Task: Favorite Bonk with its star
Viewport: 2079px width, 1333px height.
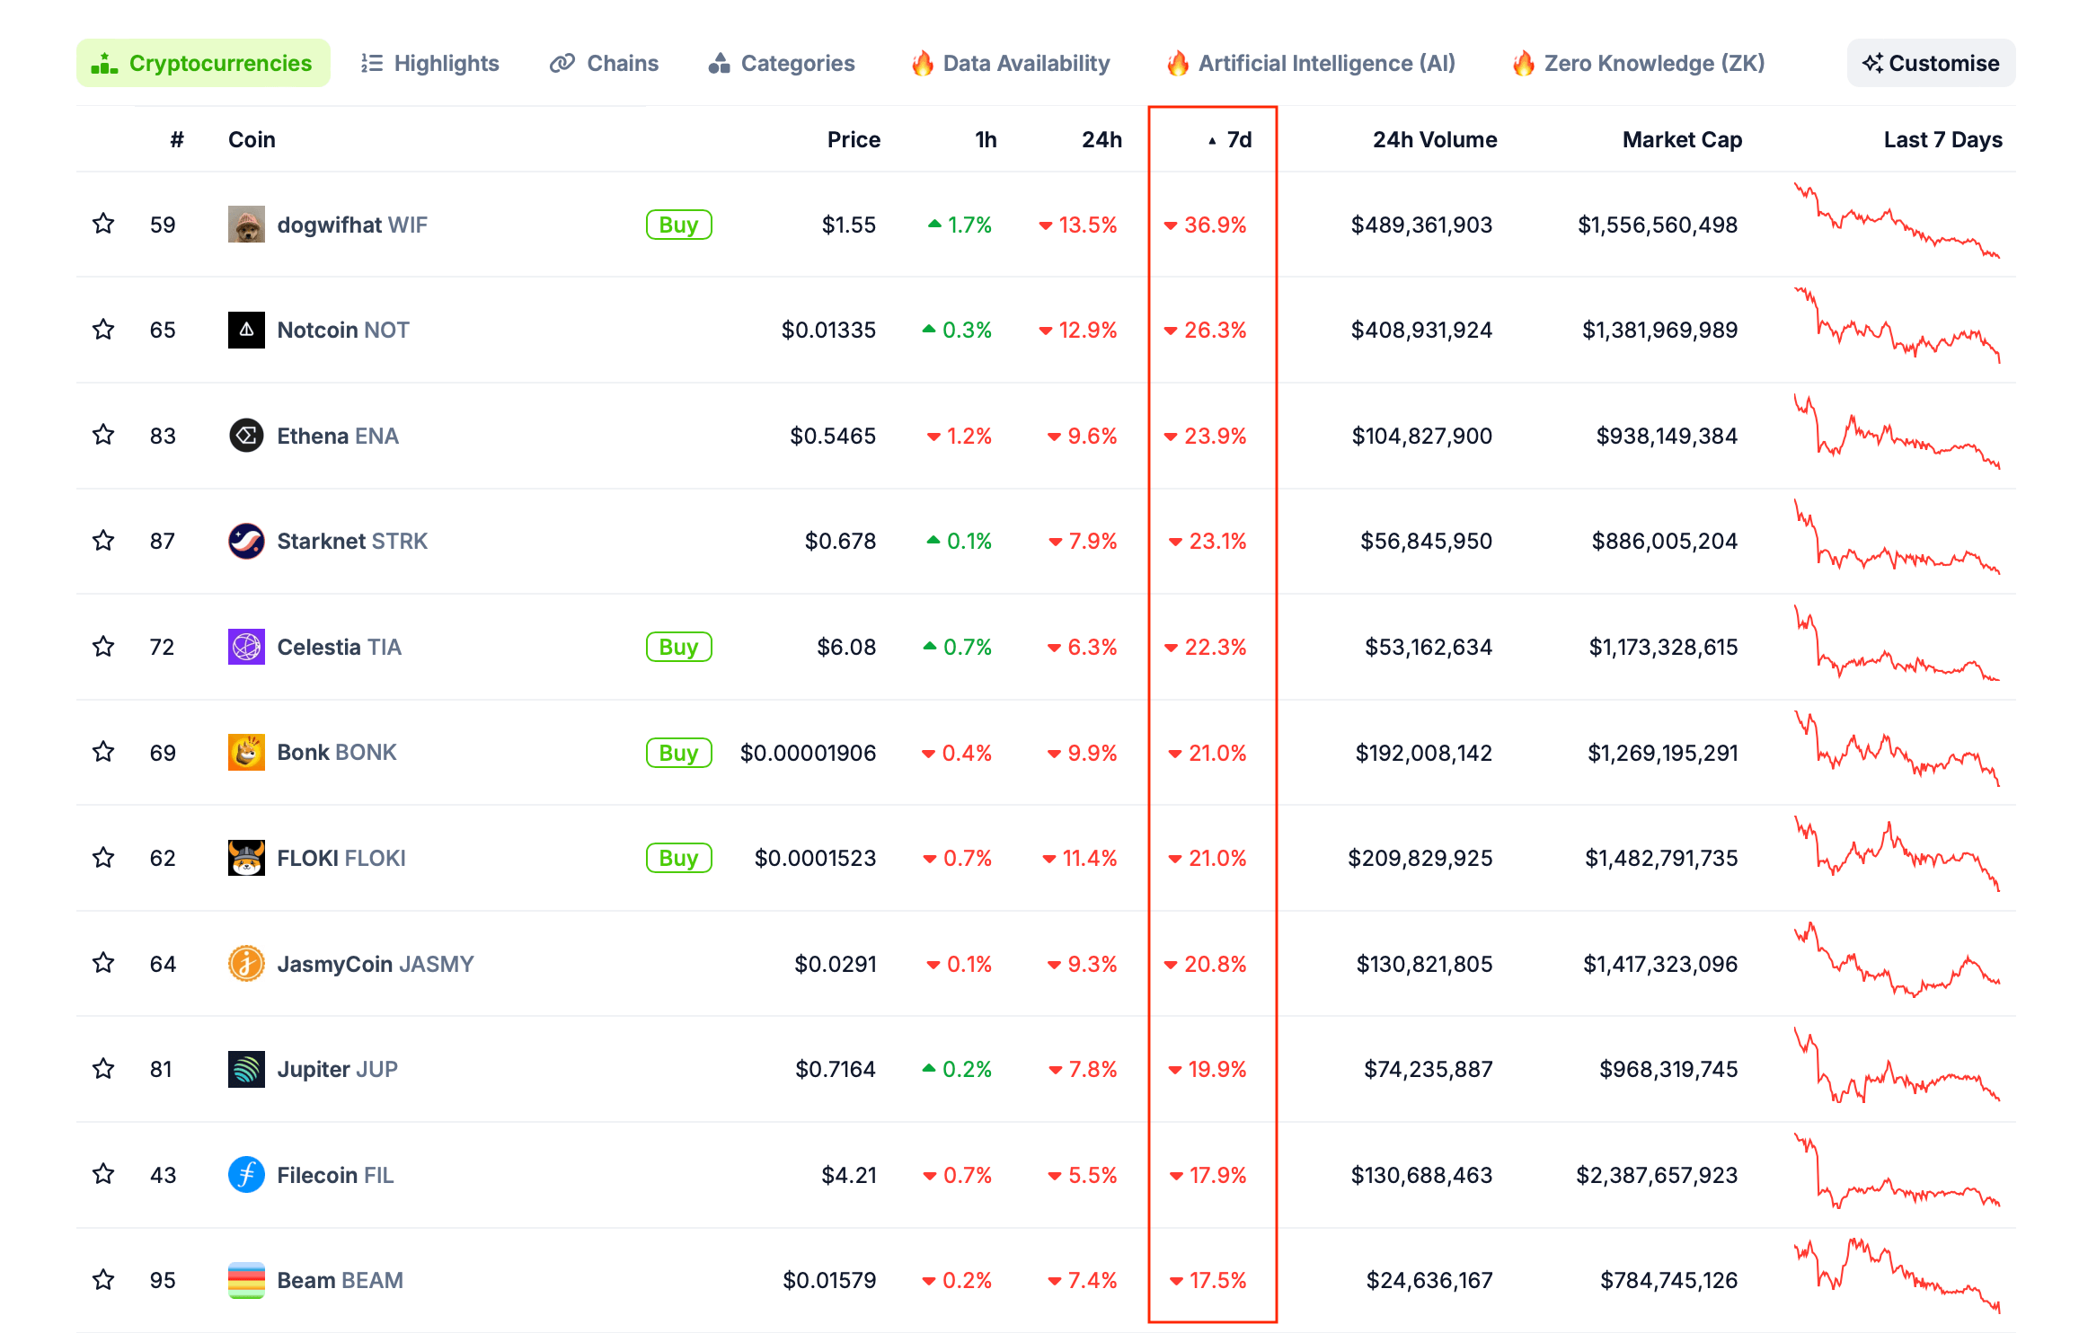Action: click(x=103, y=751)
